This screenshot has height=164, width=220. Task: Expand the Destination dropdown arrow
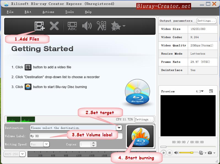[x=119, y=128]
